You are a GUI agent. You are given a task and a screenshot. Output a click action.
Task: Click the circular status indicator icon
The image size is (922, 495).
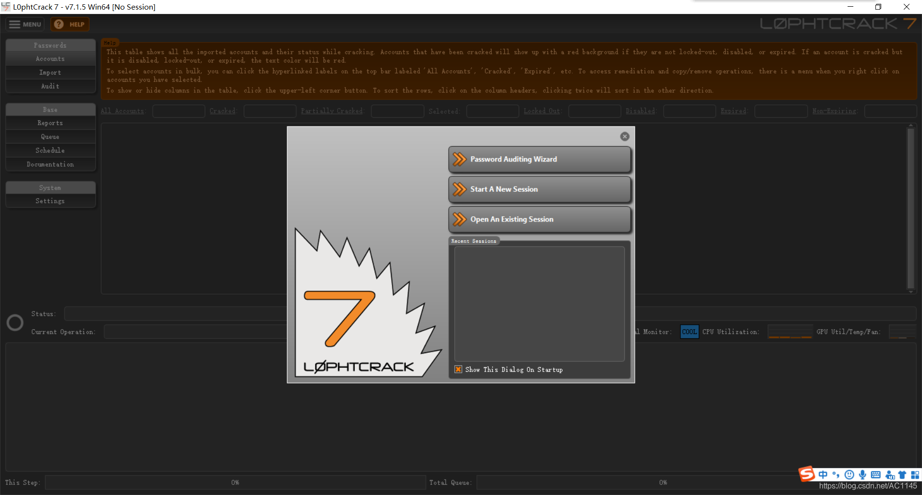pos(15,322)
